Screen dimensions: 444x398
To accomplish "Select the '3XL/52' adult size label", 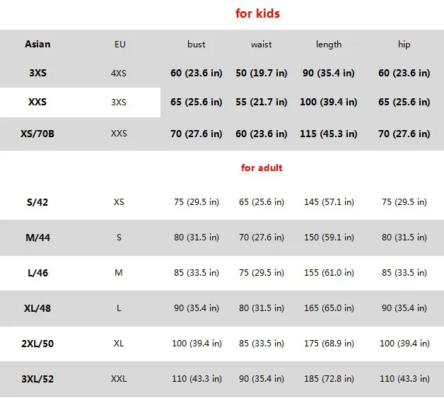I will (37, 379).
